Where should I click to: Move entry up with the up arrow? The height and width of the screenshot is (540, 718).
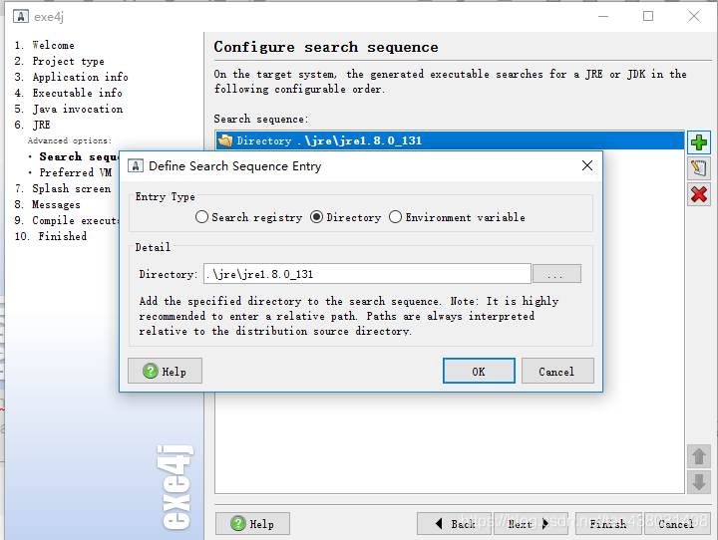pos(699,456)
